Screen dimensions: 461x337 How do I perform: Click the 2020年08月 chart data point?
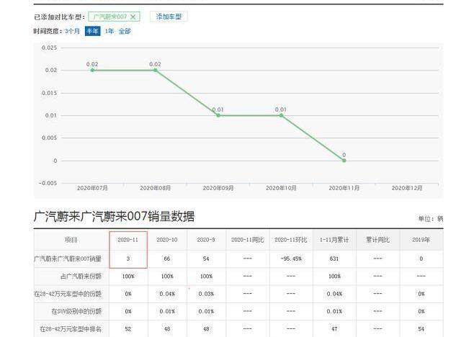(x=155, y=70)
